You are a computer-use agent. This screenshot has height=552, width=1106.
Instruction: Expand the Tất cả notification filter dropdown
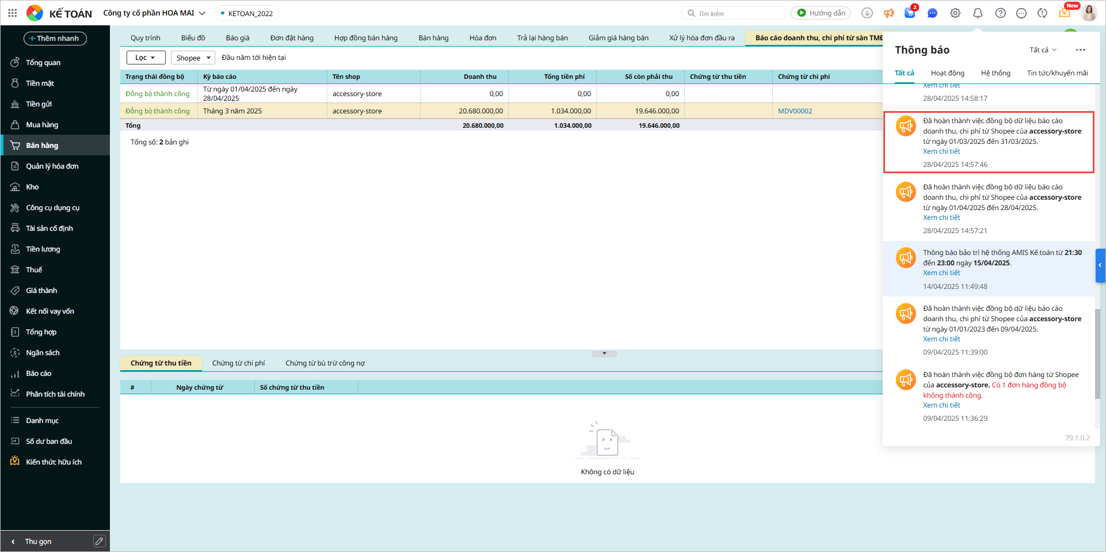click(x=1043, y=50)
